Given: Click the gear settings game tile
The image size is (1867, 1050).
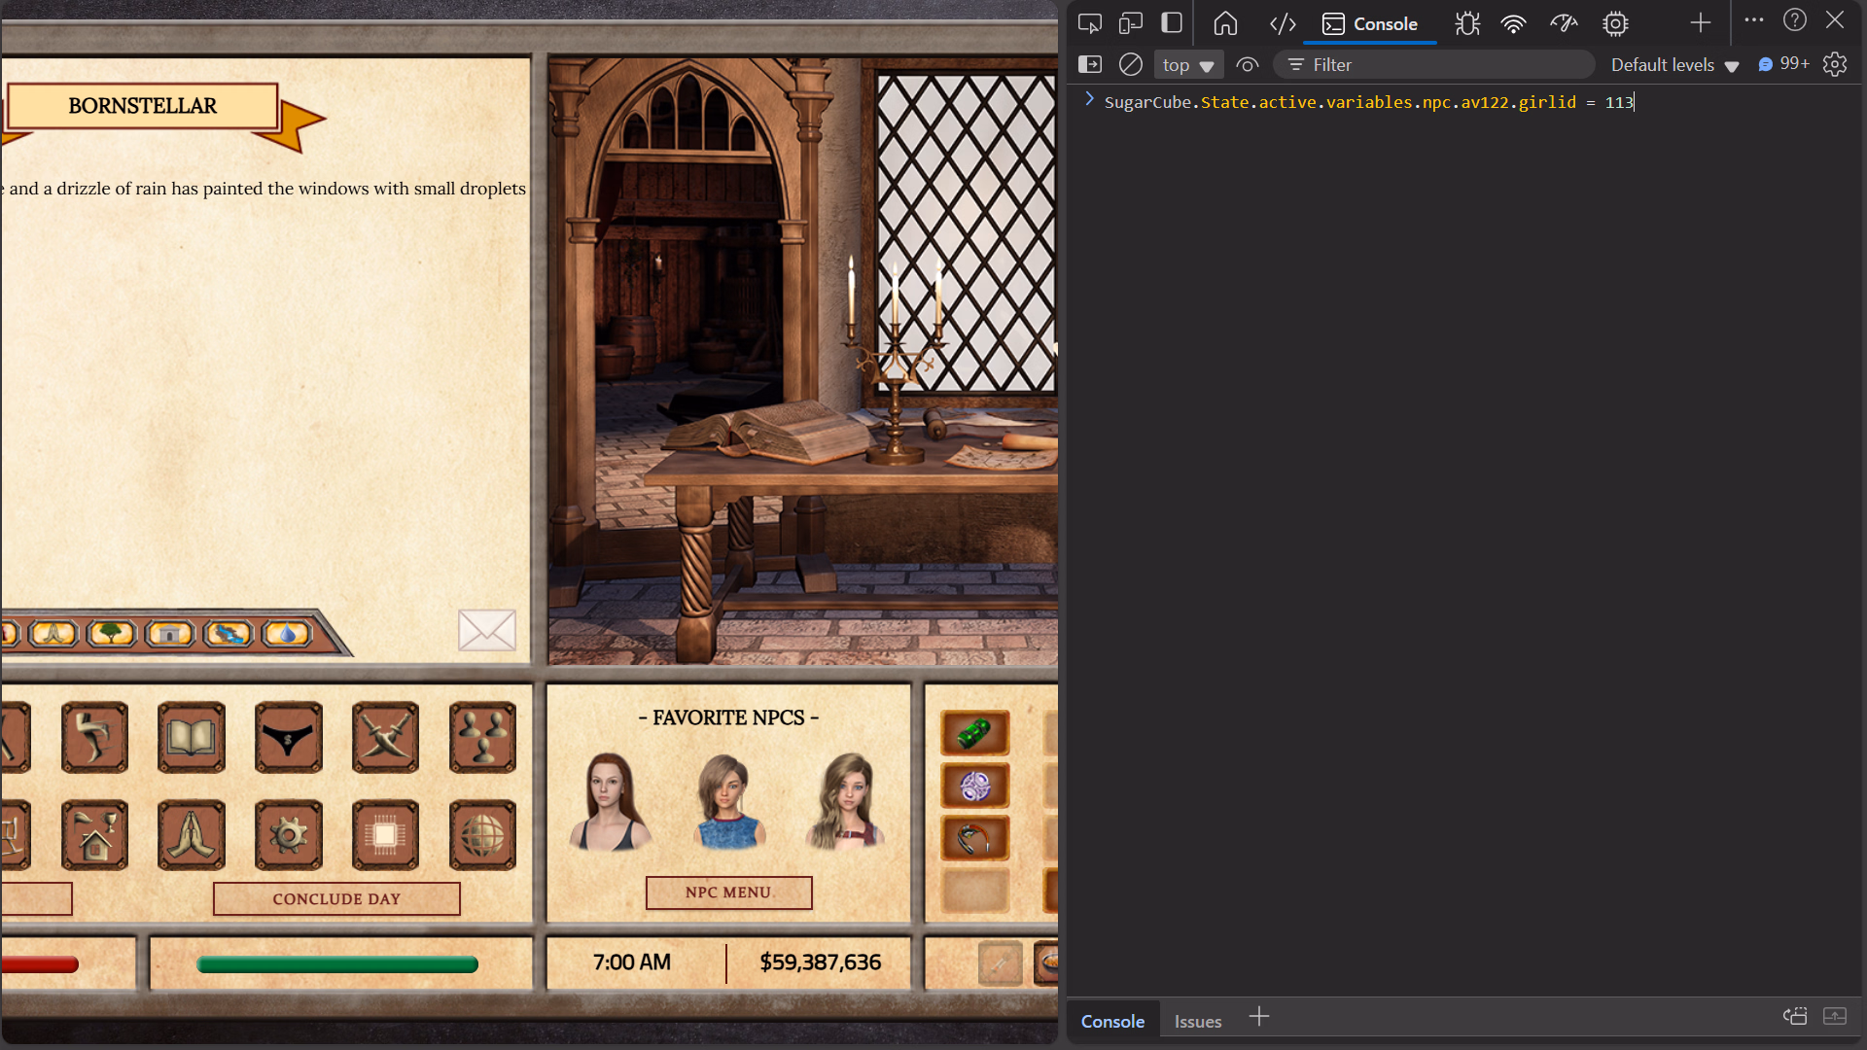Looking at the screenshot, I should click(288, 835).
